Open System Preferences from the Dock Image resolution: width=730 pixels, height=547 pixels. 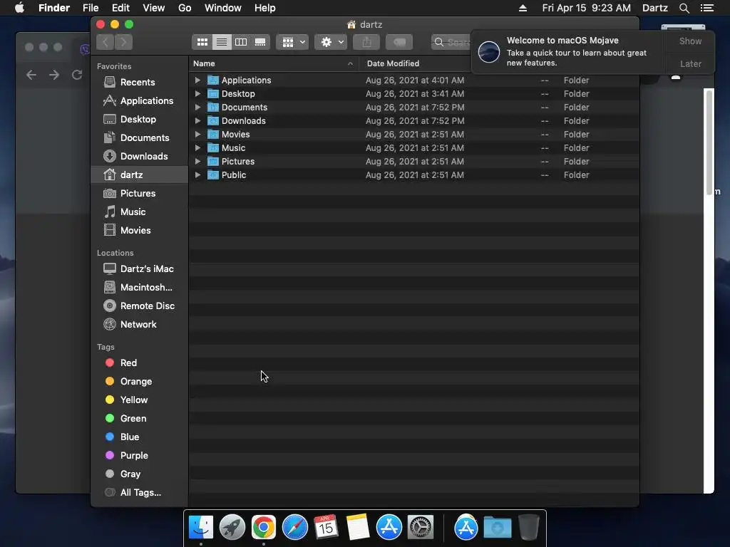point(421,528)
